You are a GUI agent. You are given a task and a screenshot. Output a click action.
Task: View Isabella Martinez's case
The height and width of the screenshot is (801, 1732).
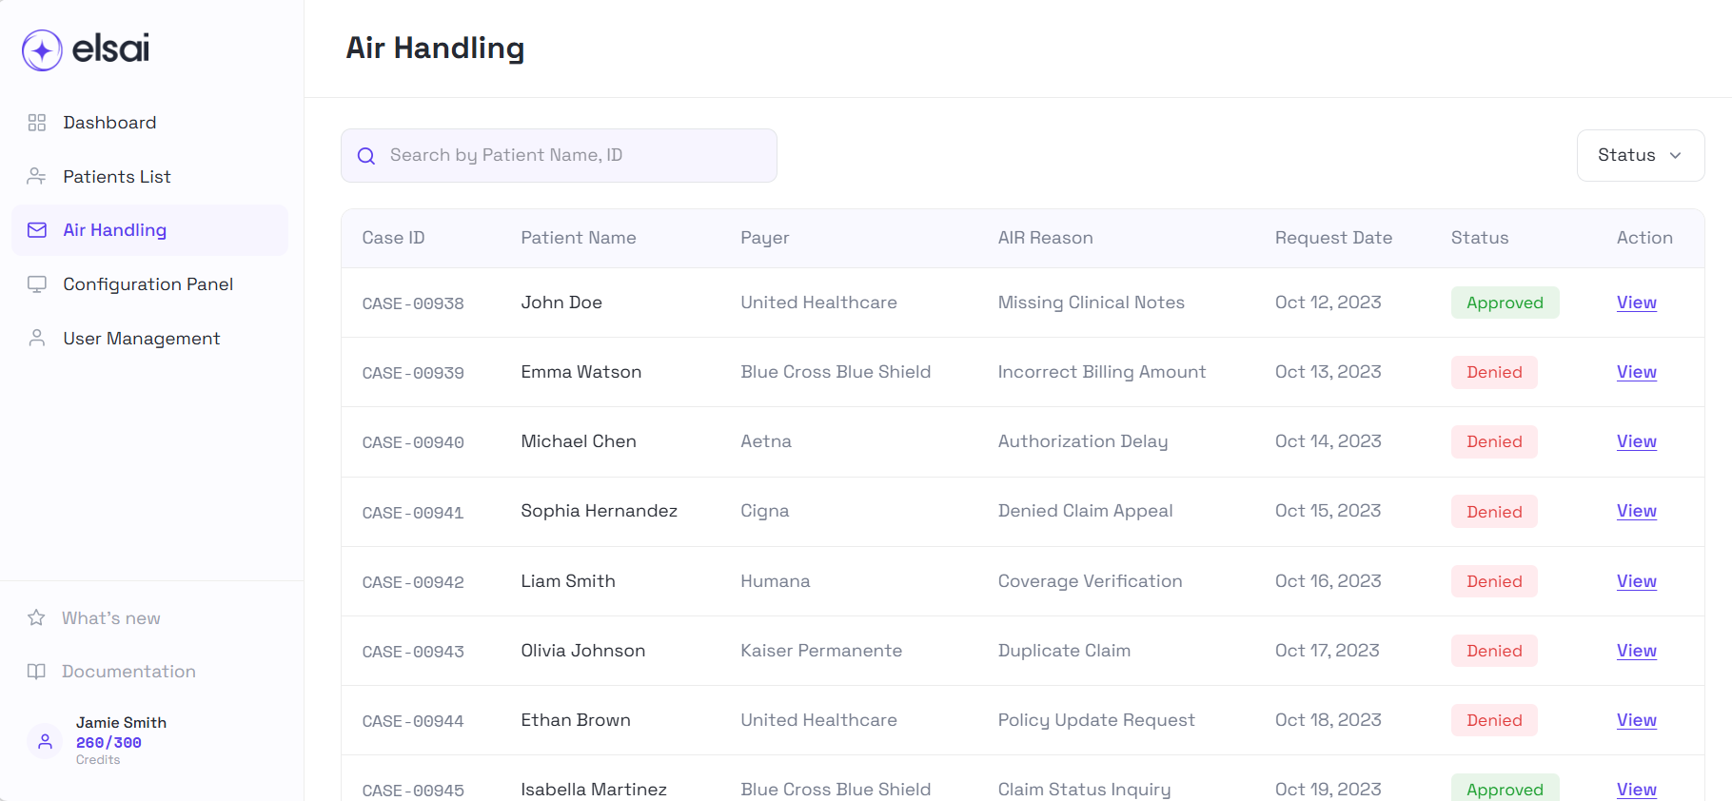click(1636, 790)
